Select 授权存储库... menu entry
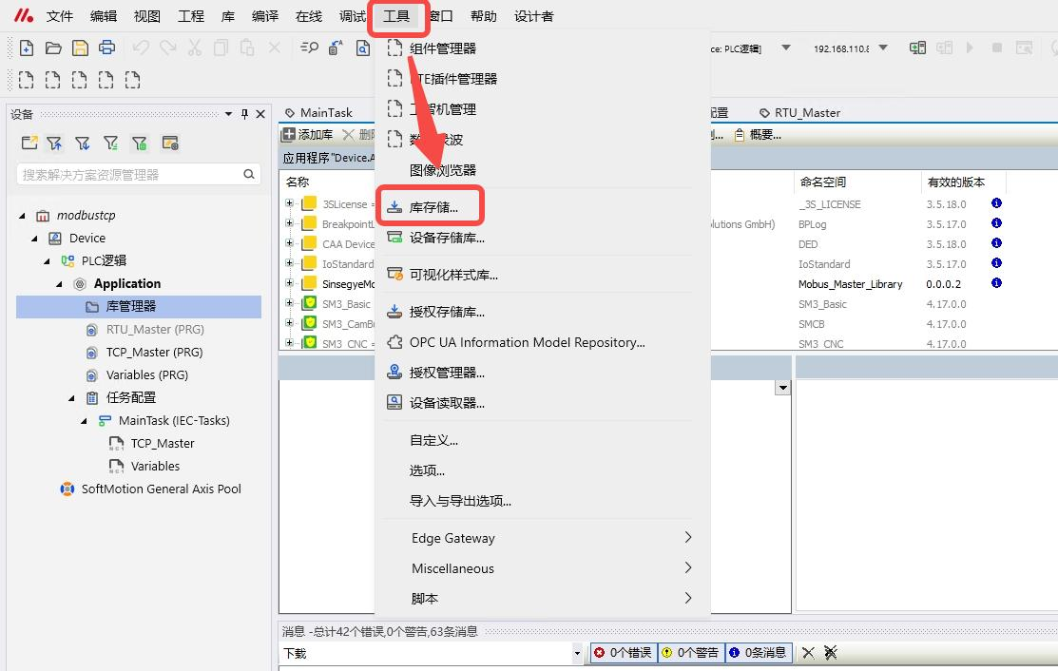This screenshot has width=1058, height=671. [542, 312]
